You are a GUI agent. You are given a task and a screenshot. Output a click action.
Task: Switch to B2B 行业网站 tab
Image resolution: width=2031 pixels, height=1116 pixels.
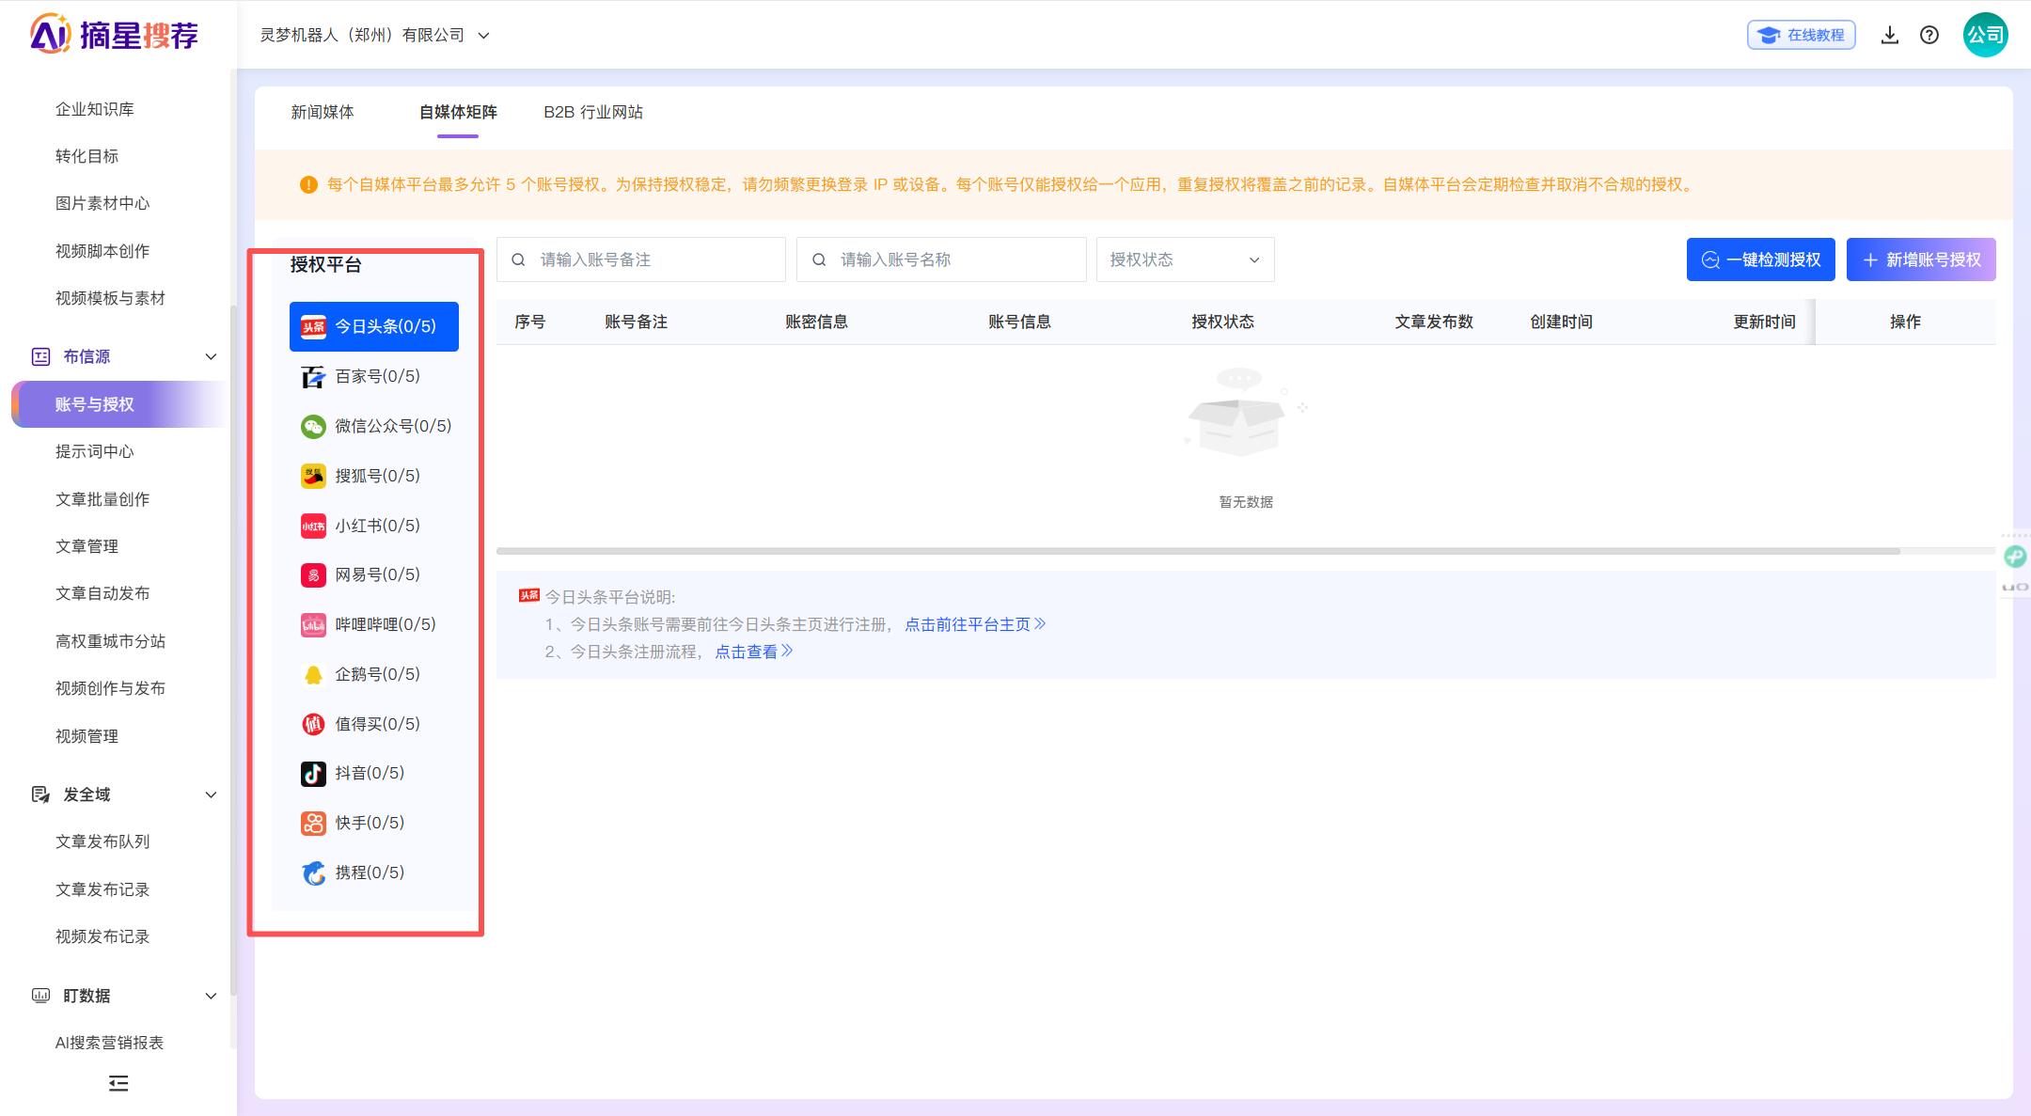click(593, 112)
